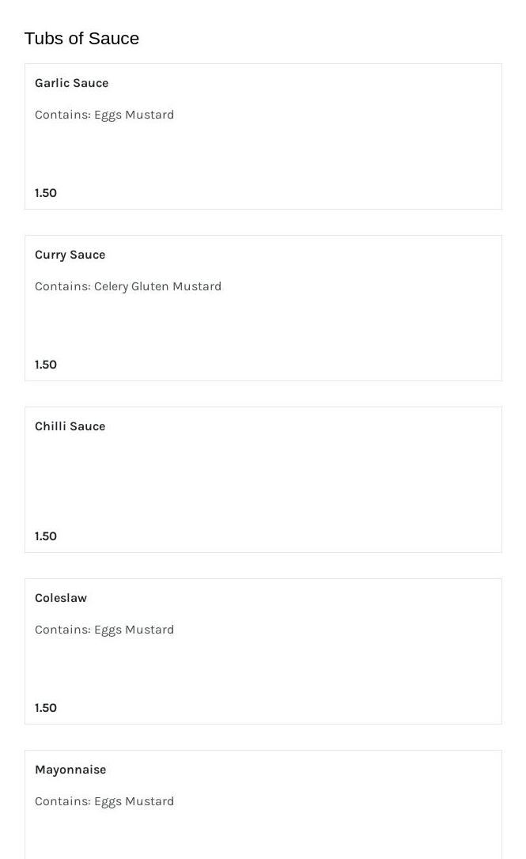Click the 1.50 price under Curry Sauce
Viewport: 526px width, 859px height.
pos(46,365)
